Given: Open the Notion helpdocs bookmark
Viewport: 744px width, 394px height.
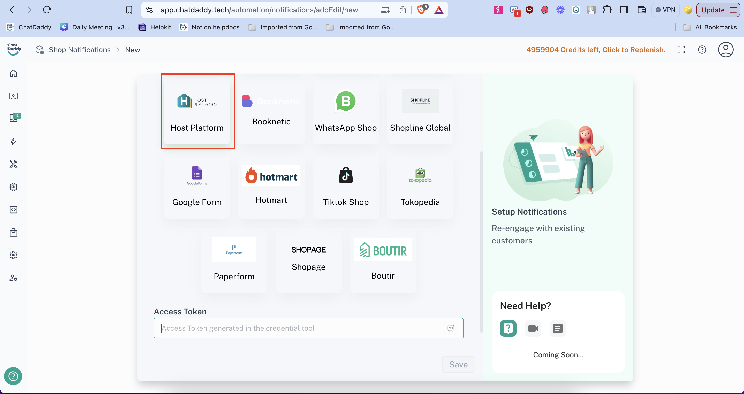Looking at the screenshot, I should pos(210,27).
